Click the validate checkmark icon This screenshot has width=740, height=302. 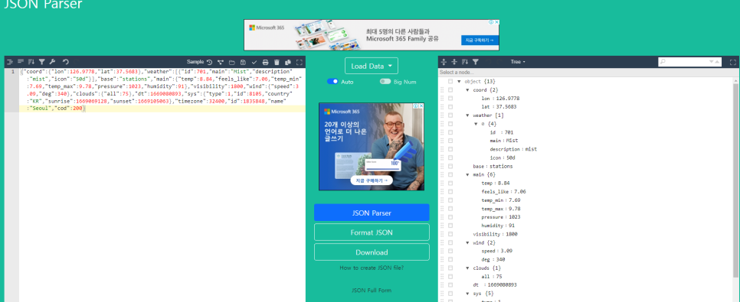click(x=254, y=62)
